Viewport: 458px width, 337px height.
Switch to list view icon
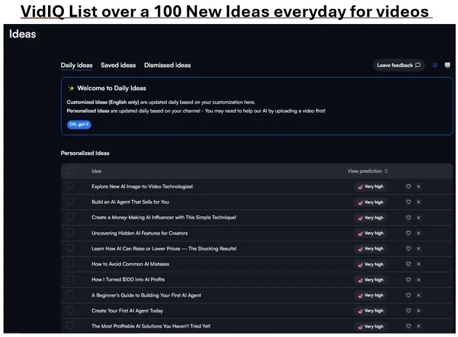point(435,65)
